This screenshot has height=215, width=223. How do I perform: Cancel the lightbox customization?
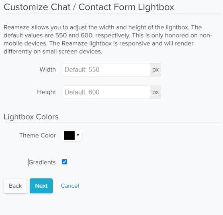coord(70,186)
